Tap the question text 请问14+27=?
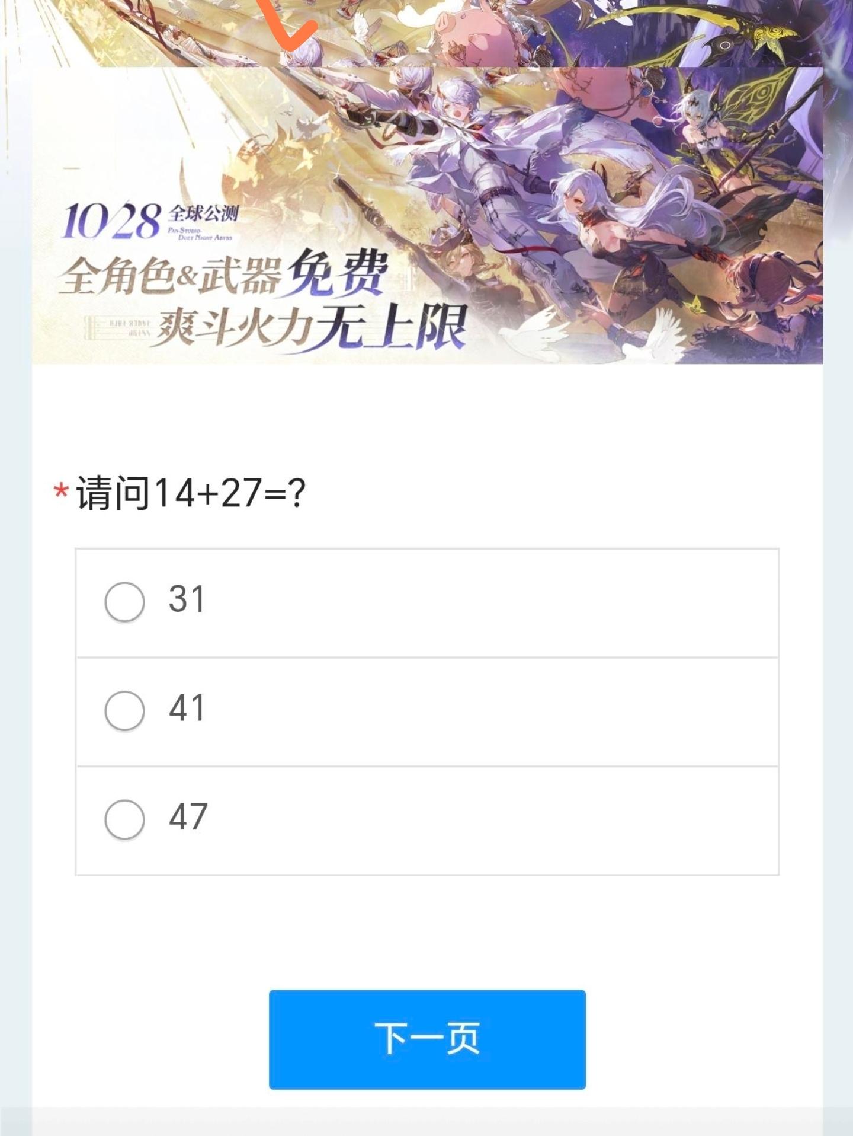Image resolution: width=853 pixels, height=1136 pixels. [x=191, y=493]
